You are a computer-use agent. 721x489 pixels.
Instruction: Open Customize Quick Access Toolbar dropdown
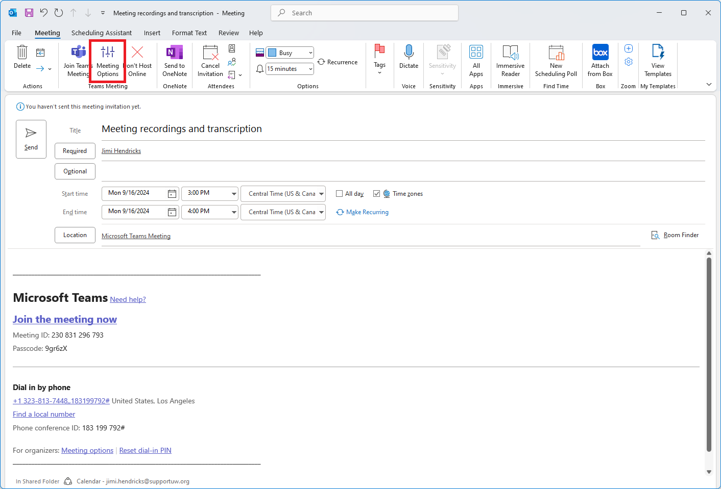point(103,13)
